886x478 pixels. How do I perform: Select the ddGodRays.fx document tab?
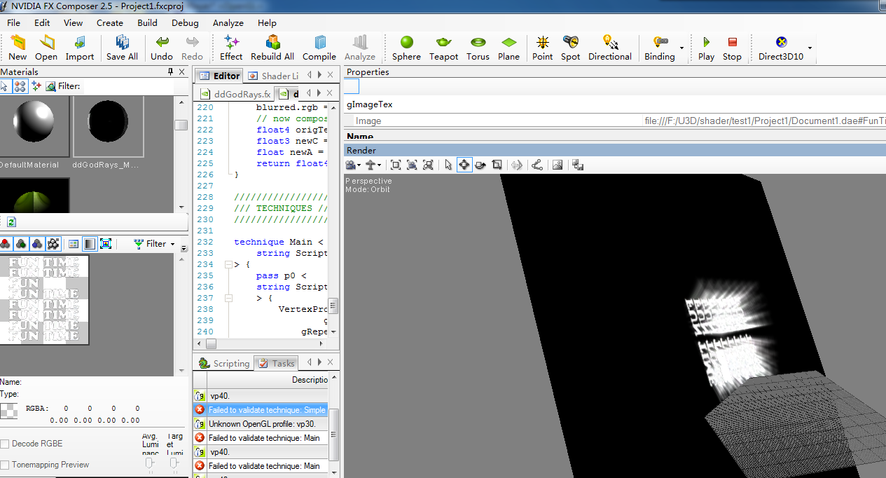pos(235,94)
